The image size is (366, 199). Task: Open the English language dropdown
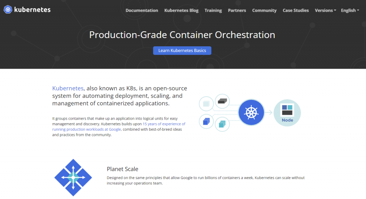pos(350,10)
